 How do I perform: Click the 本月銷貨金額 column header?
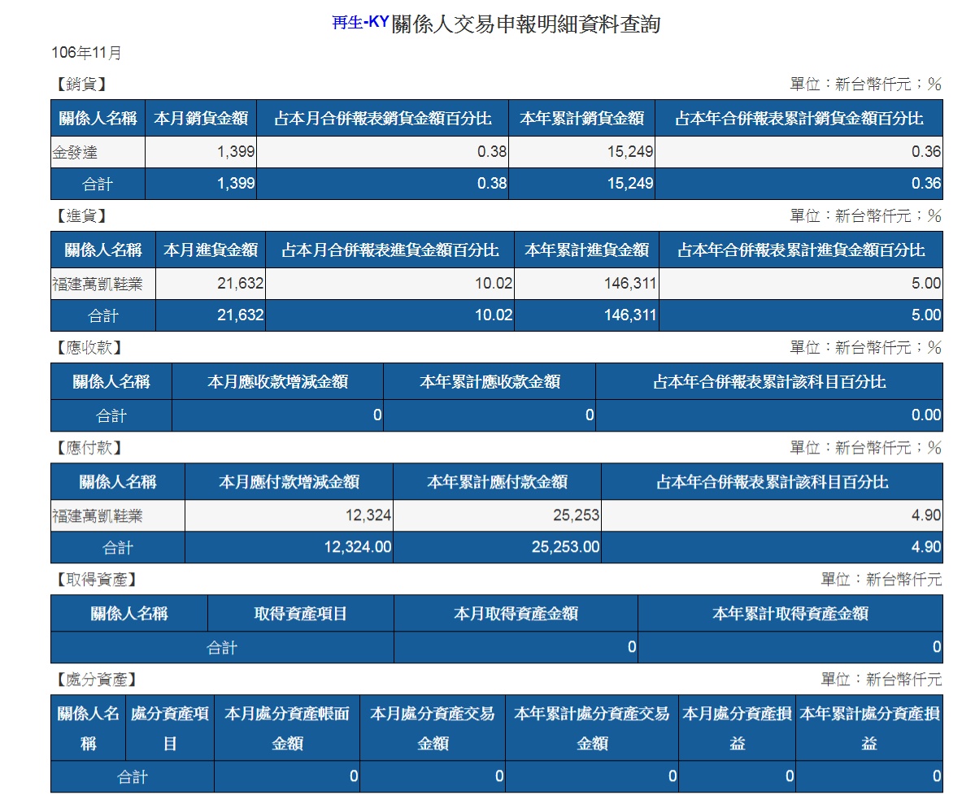(201, 119)
